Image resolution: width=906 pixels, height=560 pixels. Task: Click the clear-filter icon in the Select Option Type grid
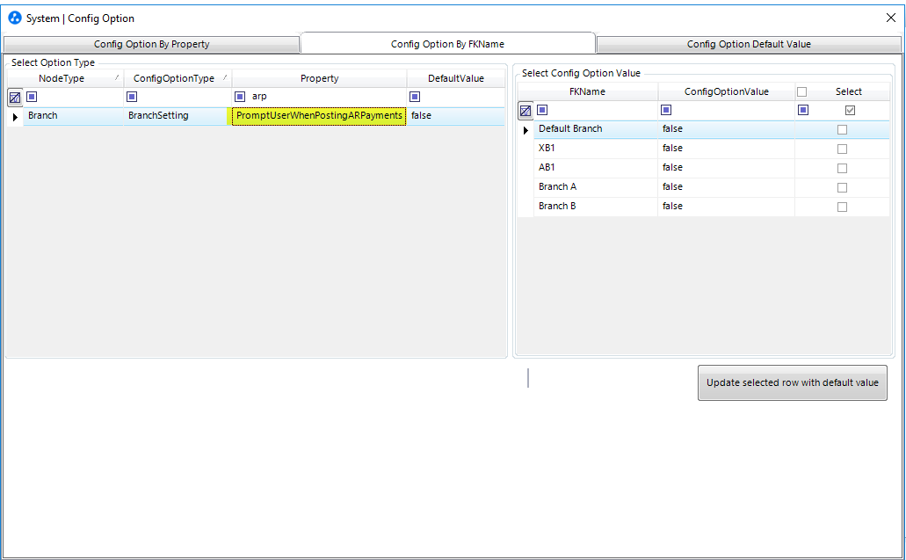15,97
